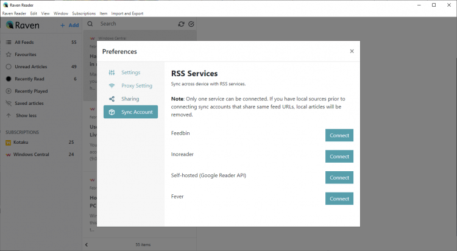Click the Add feed plus button
457x251 pixels.
pos(69,25)
